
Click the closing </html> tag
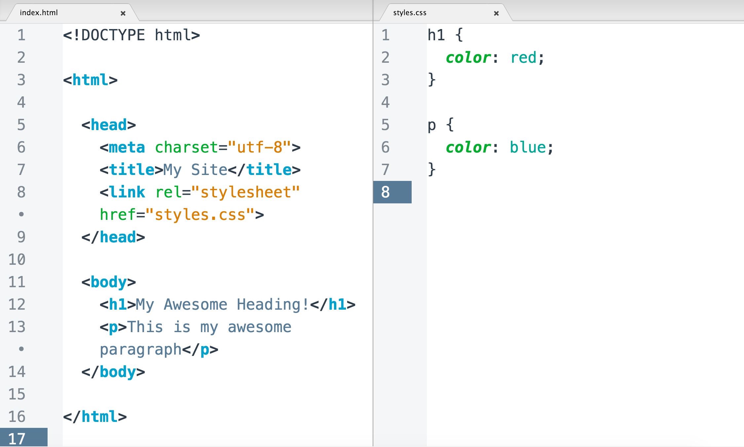click(x=94, y=416)
